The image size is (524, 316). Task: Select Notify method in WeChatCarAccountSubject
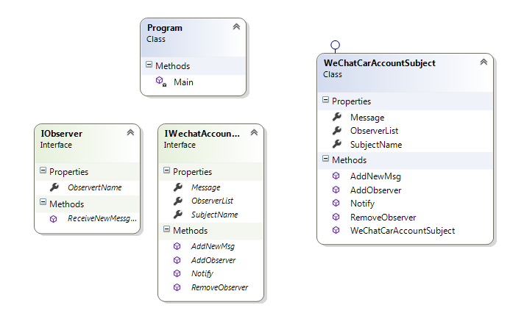tap(362, 204)
